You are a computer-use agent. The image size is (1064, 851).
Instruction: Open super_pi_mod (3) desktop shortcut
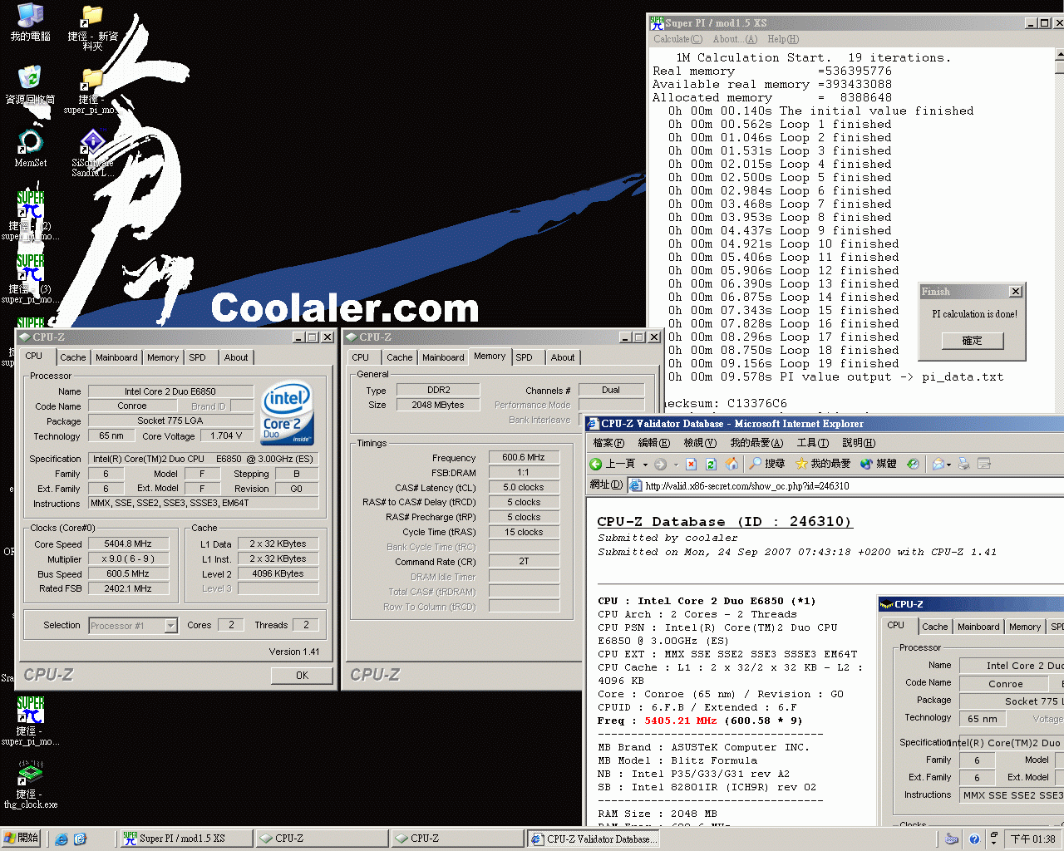click(30, 278)
